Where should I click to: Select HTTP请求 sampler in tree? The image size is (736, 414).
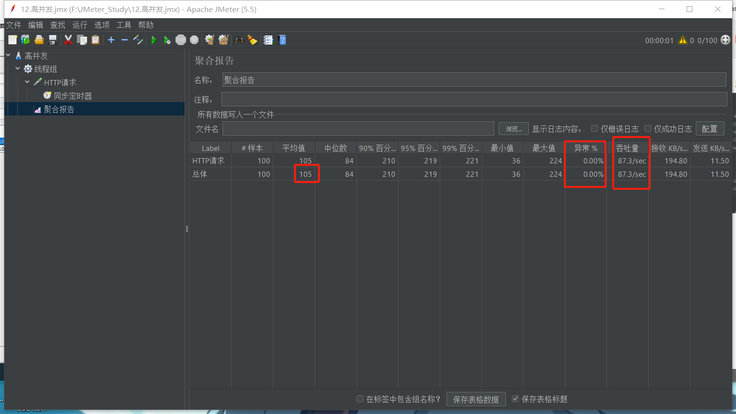click(60, 82)
